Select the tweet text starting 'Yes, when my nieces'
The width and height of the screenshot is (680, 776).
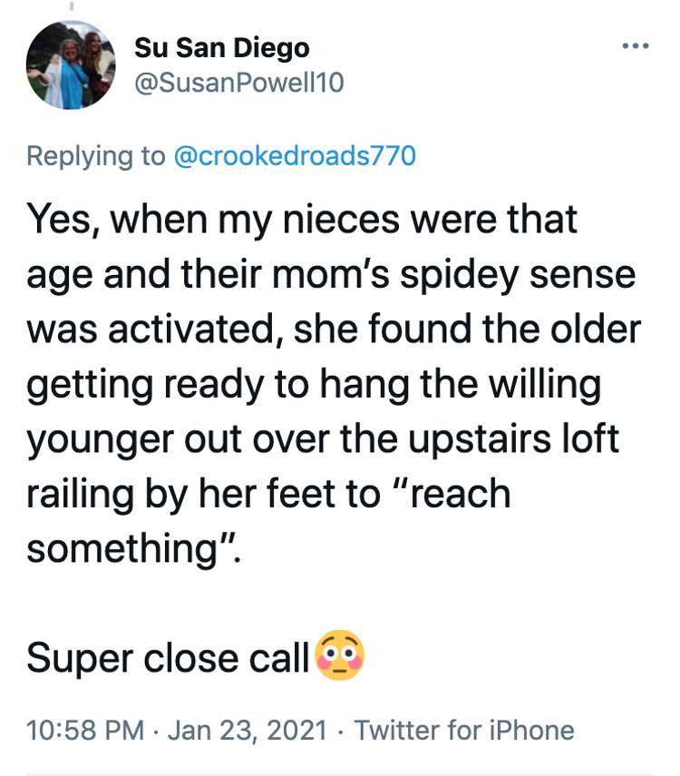[x=334, y=384]
